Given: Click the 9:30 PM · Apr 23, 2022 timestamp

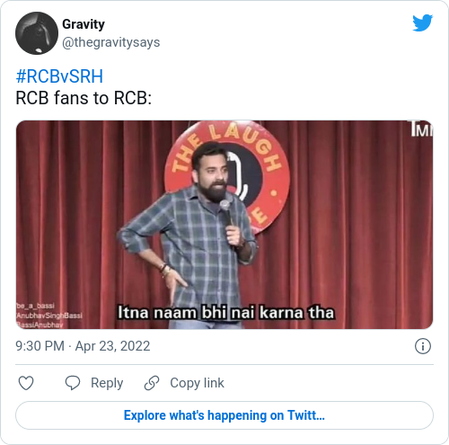Looking at the screenshot, I should click(83, 346).
